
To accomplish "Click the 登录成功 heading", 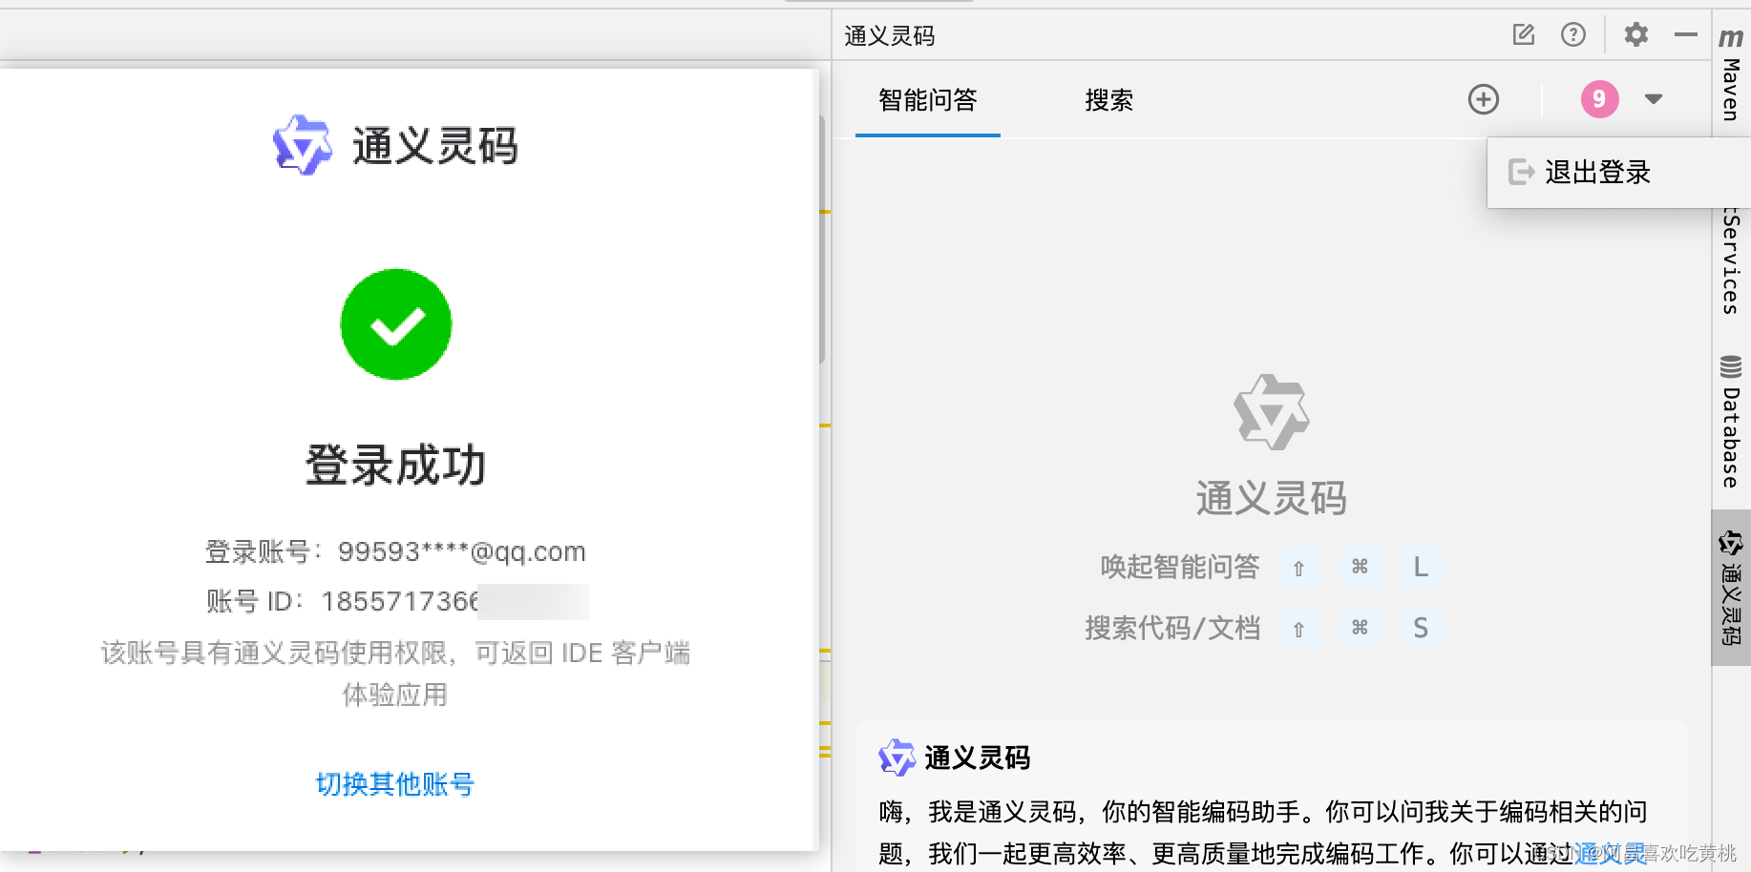I will 396,466.
